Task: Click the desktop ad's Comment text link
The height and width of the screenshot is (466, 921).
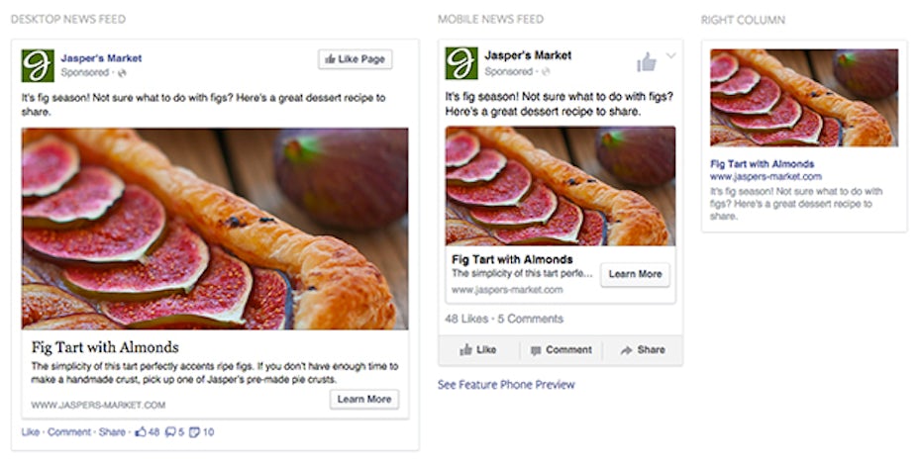Action: click(x=69, y=432)
